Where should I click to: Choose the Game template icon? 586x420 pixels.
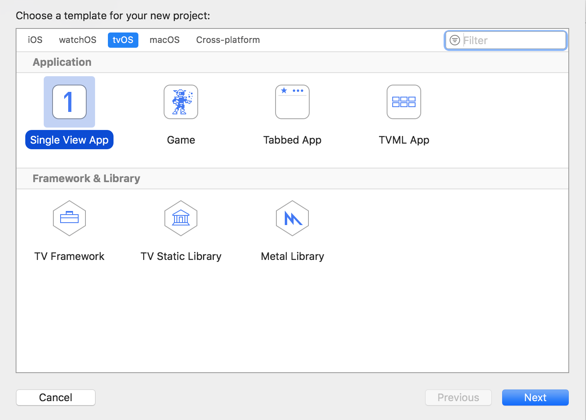[x=181, y=102]
